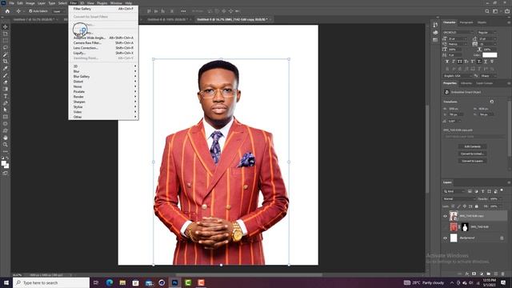512x288 pixels.
Task: Toggle visibility of the Background layer
Action: coord(445,238)
